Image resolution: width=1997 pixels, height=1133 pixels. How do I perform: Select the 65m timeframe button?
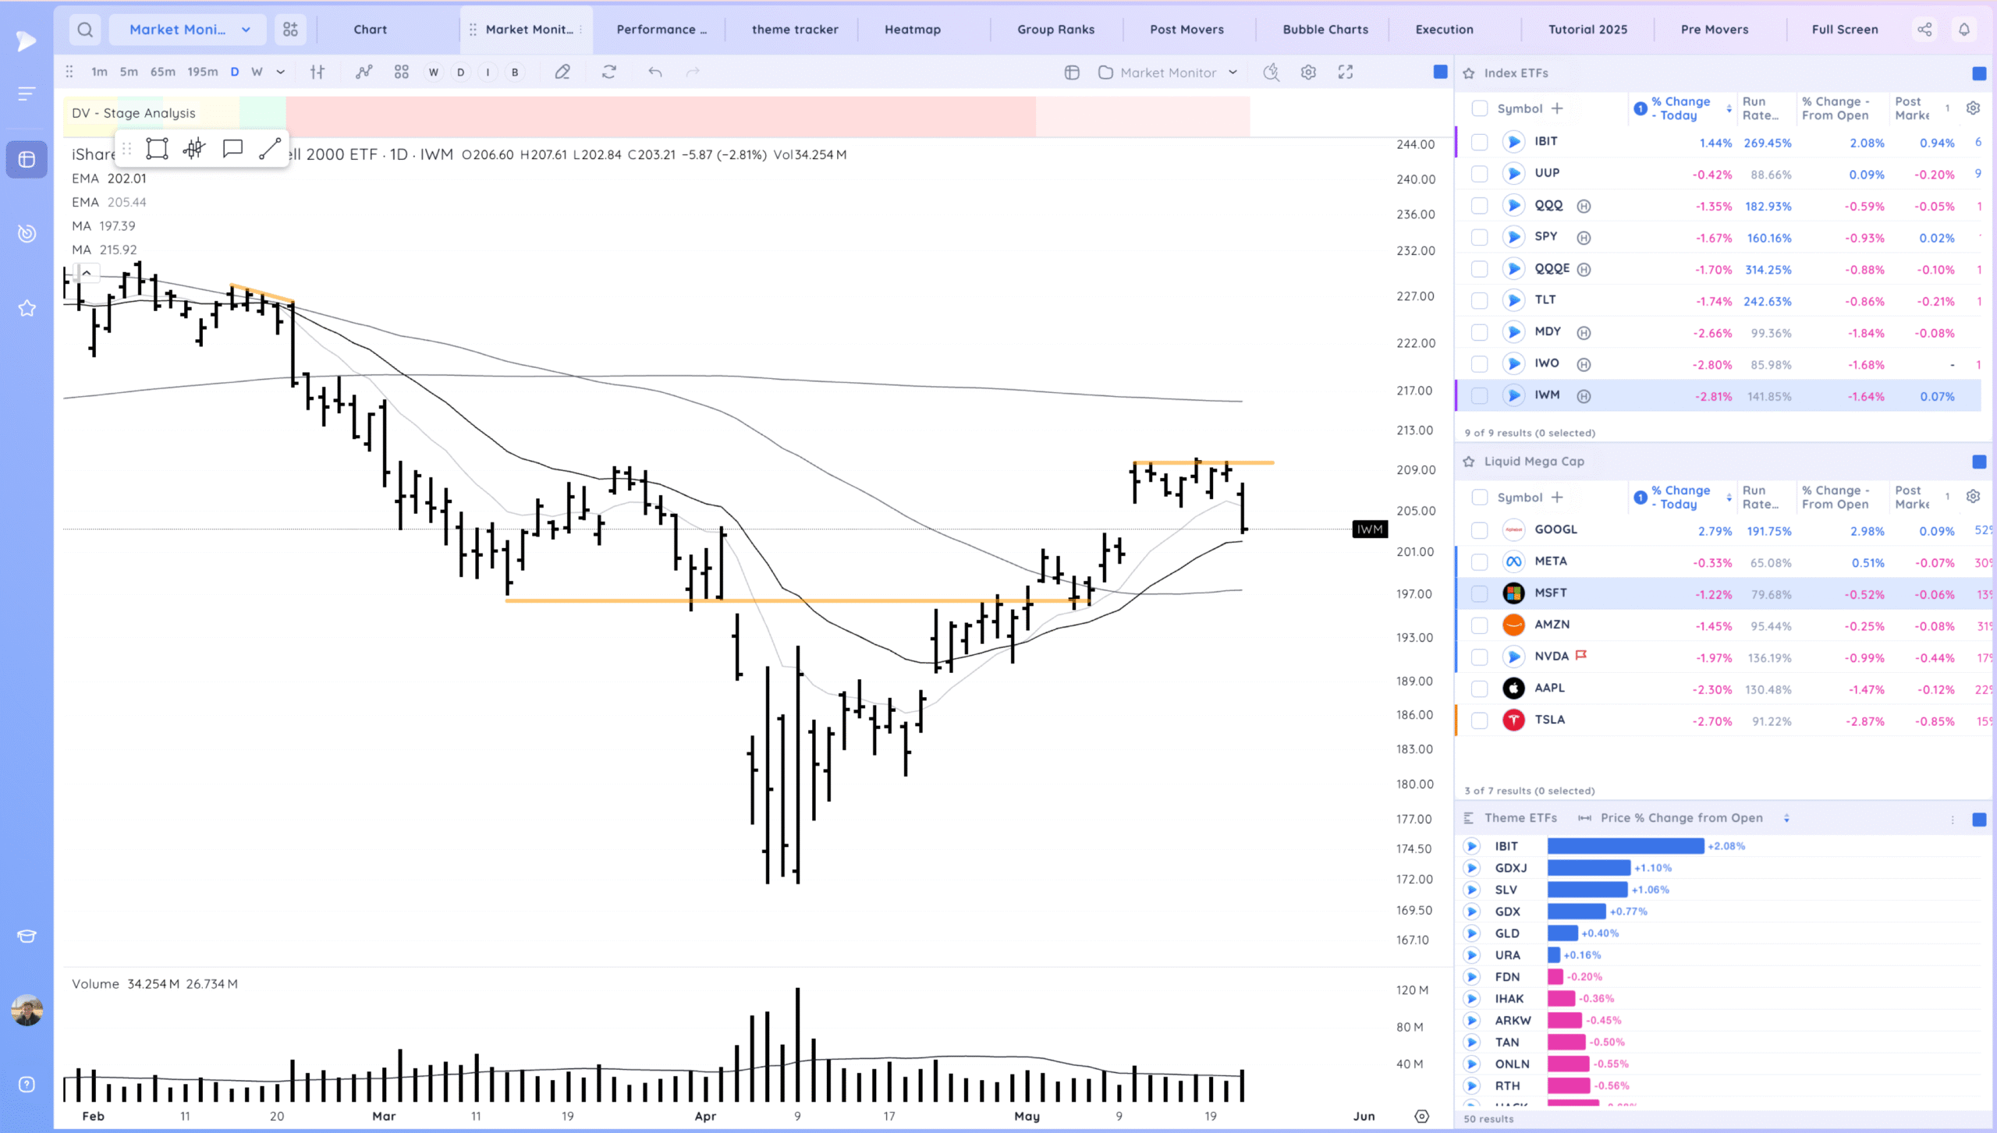coord(162,73)
